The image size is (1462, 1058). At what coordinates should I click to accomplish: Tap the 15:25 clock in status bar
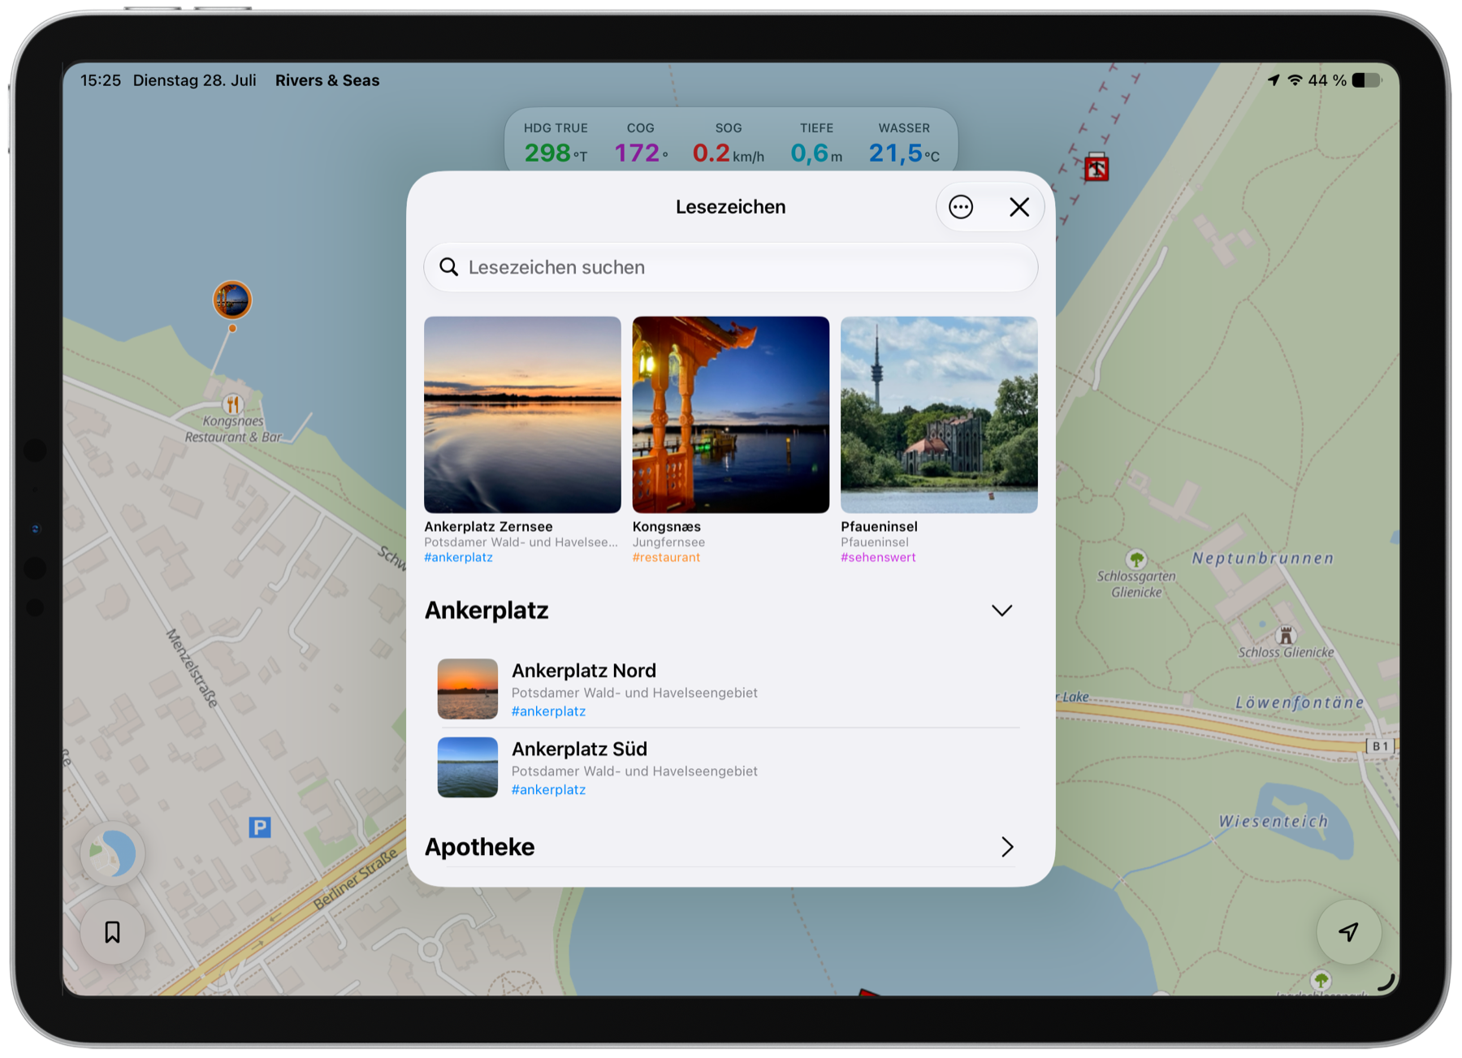pyautogui.click(x=101, y=80)
